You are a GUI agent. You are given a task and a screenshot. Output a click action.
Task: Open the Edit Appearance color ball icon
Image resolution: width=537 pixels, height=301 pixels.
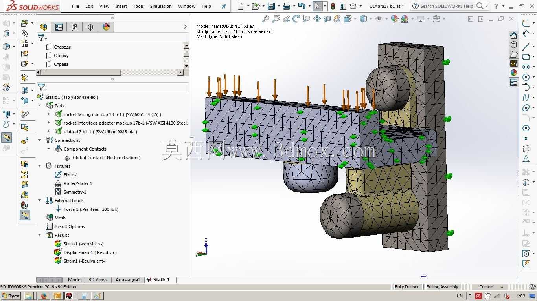click(x=395, y=19)
